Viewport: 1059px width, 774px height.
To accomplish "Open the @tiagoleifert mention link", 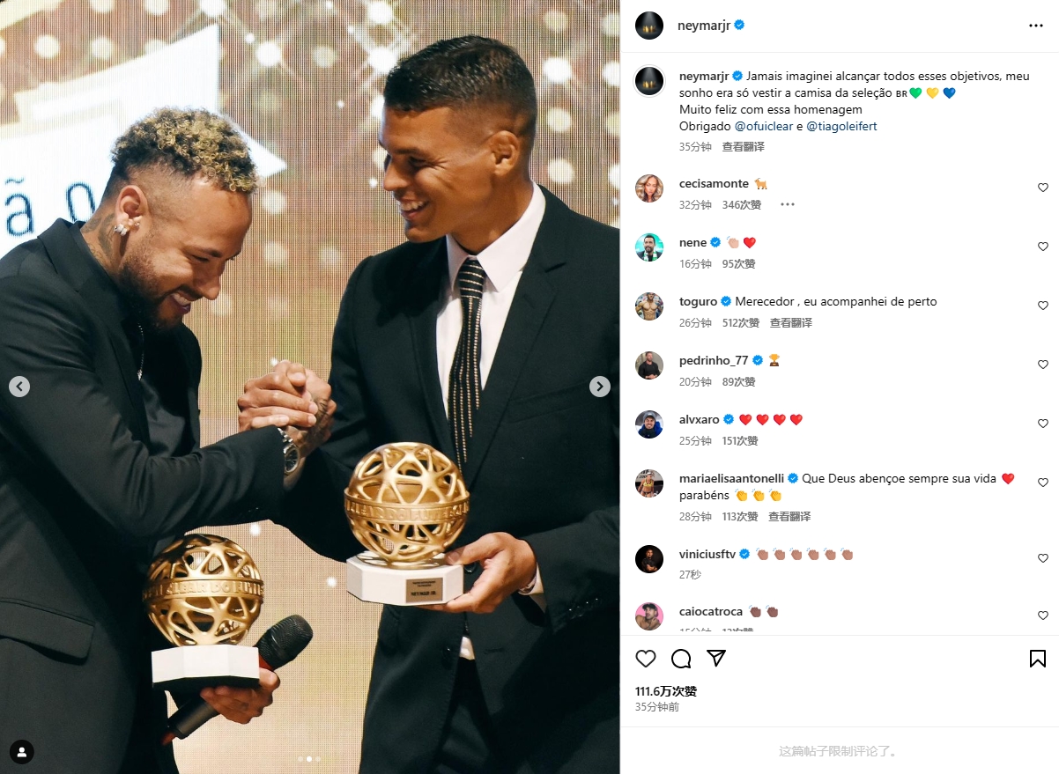I will coord(841,127).
